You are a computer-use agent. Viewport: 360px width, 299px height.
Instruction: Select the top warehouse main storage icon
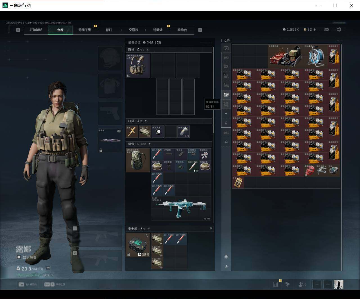[x=226, y=48]
